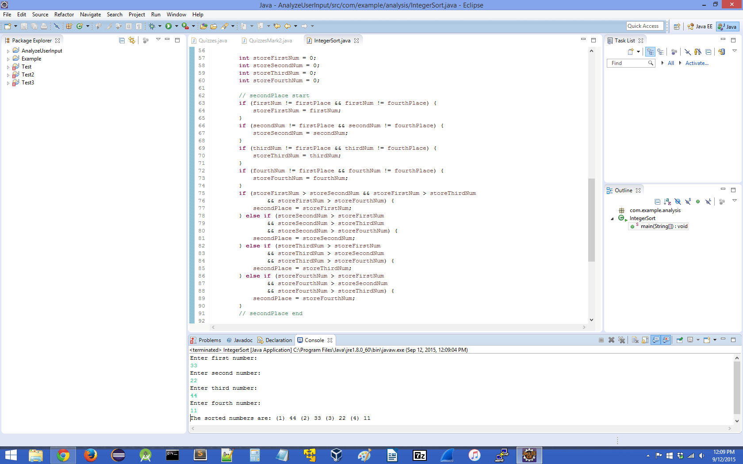Click the Activate... link in Task List

coord(697,63)
